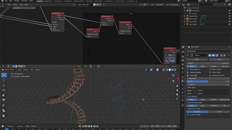Image resolution: width=232 pixels, height=130 pixels.
Task: Enable Only Vertices checkbox
Action: [x=188, y=69]
